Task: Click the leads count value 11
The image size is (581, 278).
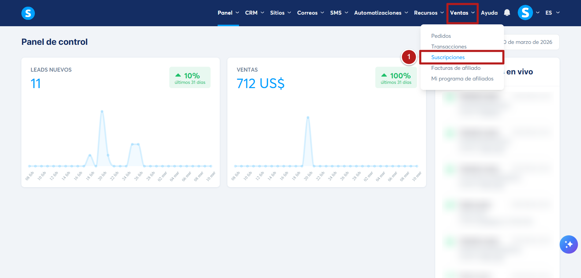Action: pyautogui.click(x=35, y=84)
